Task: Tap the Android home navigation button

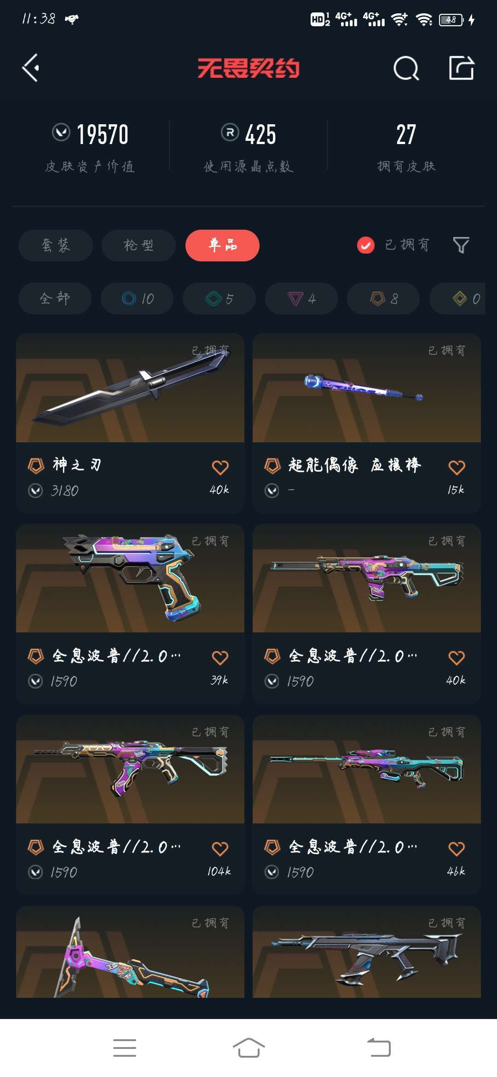Action: click(x=248, y=1048)
